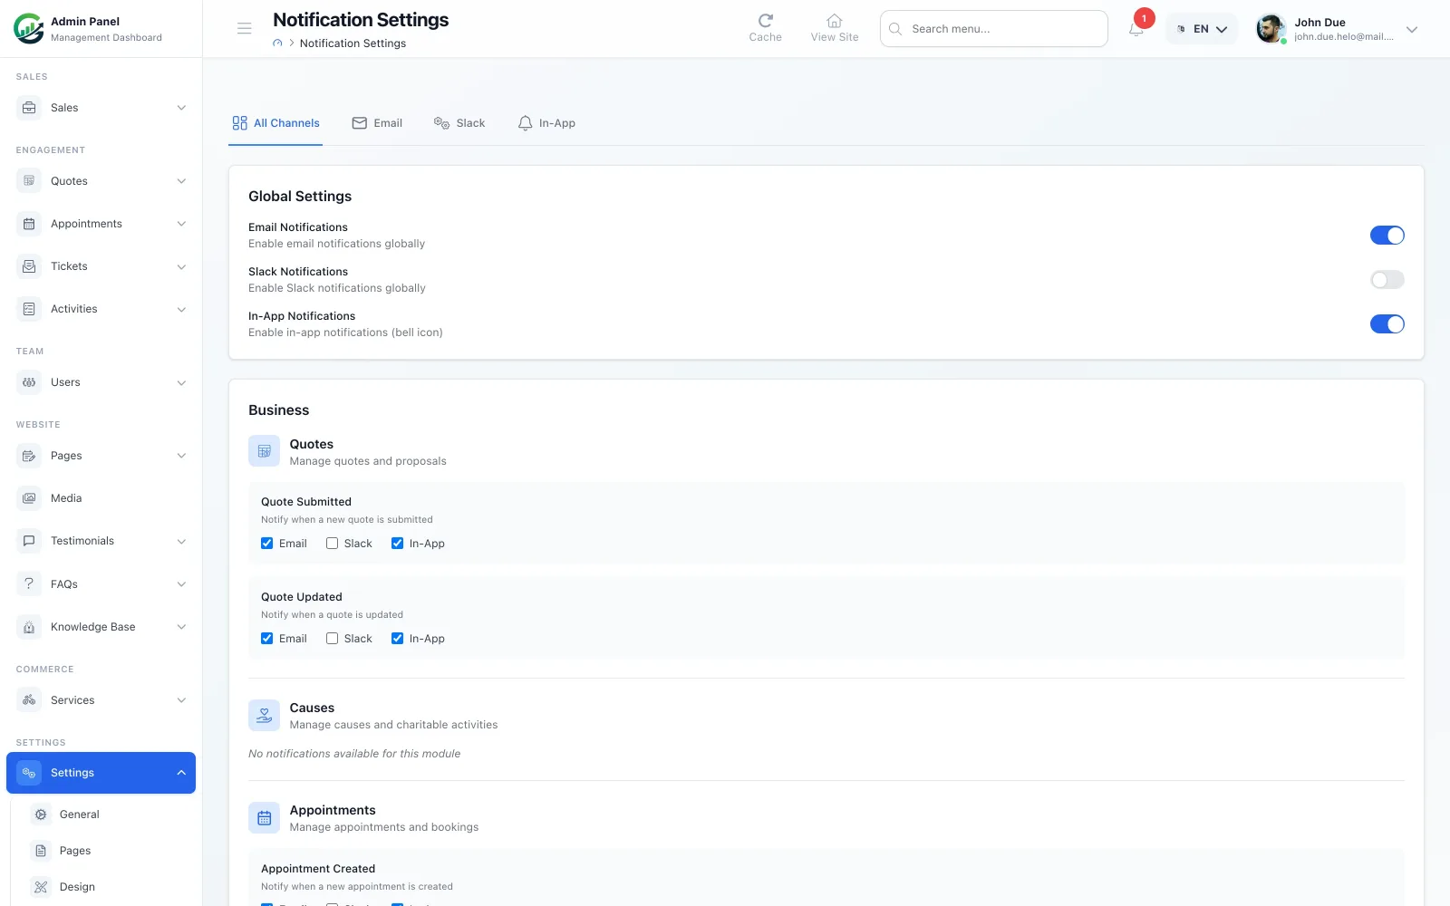Image resolution: width=1450 pixels, height=906 pixels.
Task: Enable the Slack Notifications global toggle
Action: point(1387,280)
